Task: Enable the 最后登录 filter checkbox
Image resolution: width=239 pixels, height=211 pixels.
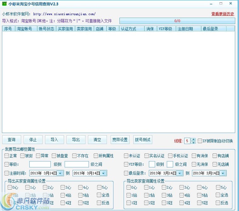Action: 126,173
